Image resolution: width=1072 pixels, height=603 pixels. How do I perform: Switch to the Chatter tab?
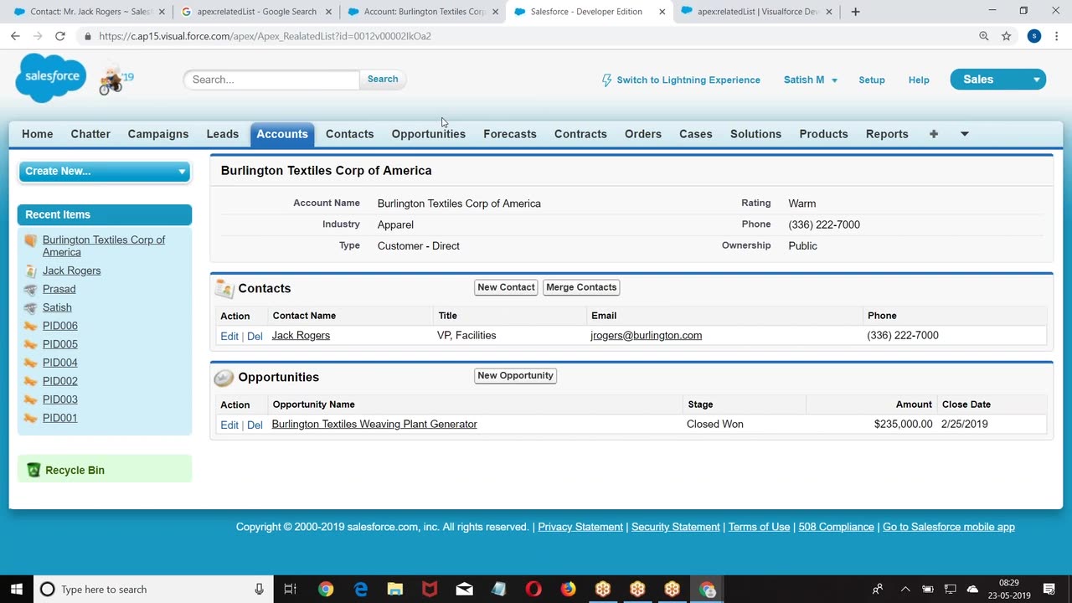[x=90, y=134]
